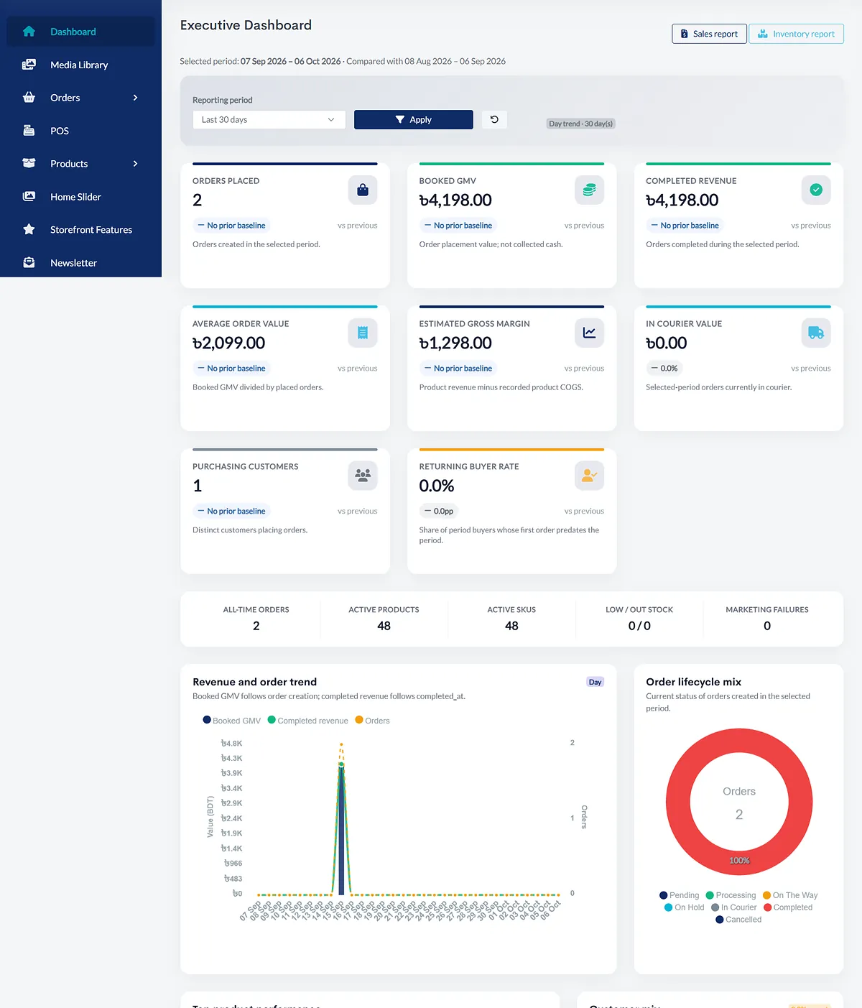This screenshot has height=1008, width=862.
Task: Expand the Orders submenu chevron
Action: pyautogui.click(x=135, y=98)
